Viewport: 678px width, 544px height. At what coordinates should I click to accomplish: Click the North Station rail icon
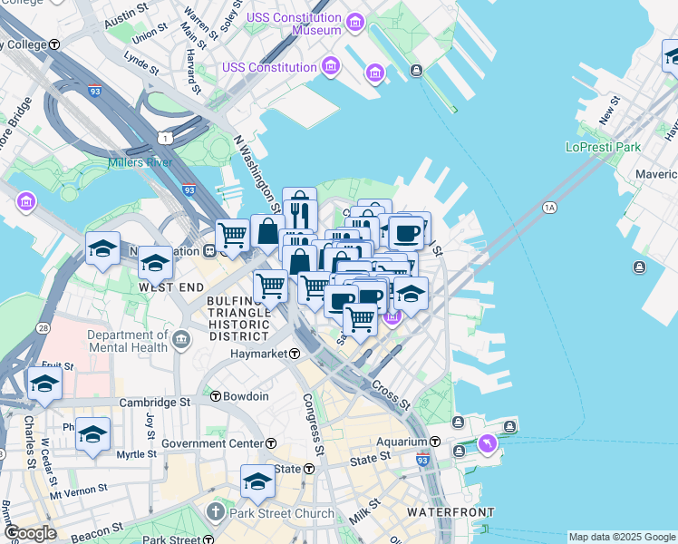pyautogui.click(x=209, y=251)
